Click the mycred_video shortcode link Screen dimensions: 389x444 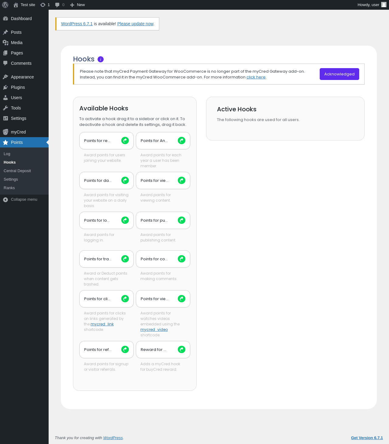[154, 330]
